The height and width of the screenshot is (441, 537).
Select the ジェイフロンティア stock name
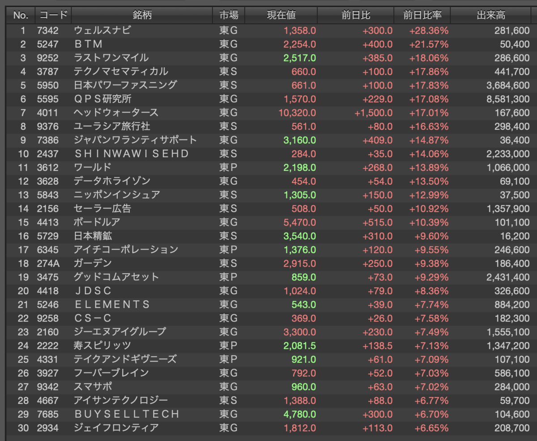point(116,428)
